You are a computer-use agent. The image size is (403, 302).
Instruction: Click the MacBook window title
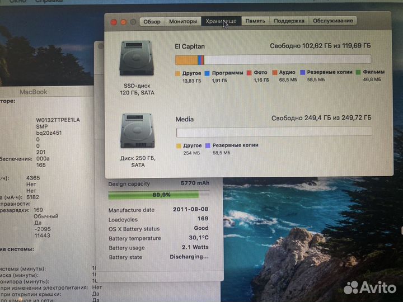34,92
